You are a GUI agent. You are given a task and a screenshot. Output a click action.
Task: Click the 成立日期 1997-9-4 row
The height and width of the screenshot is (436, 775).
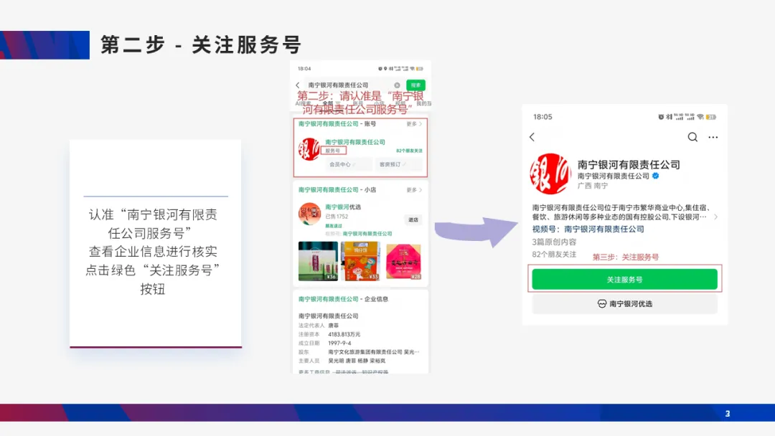click(325, 343)
